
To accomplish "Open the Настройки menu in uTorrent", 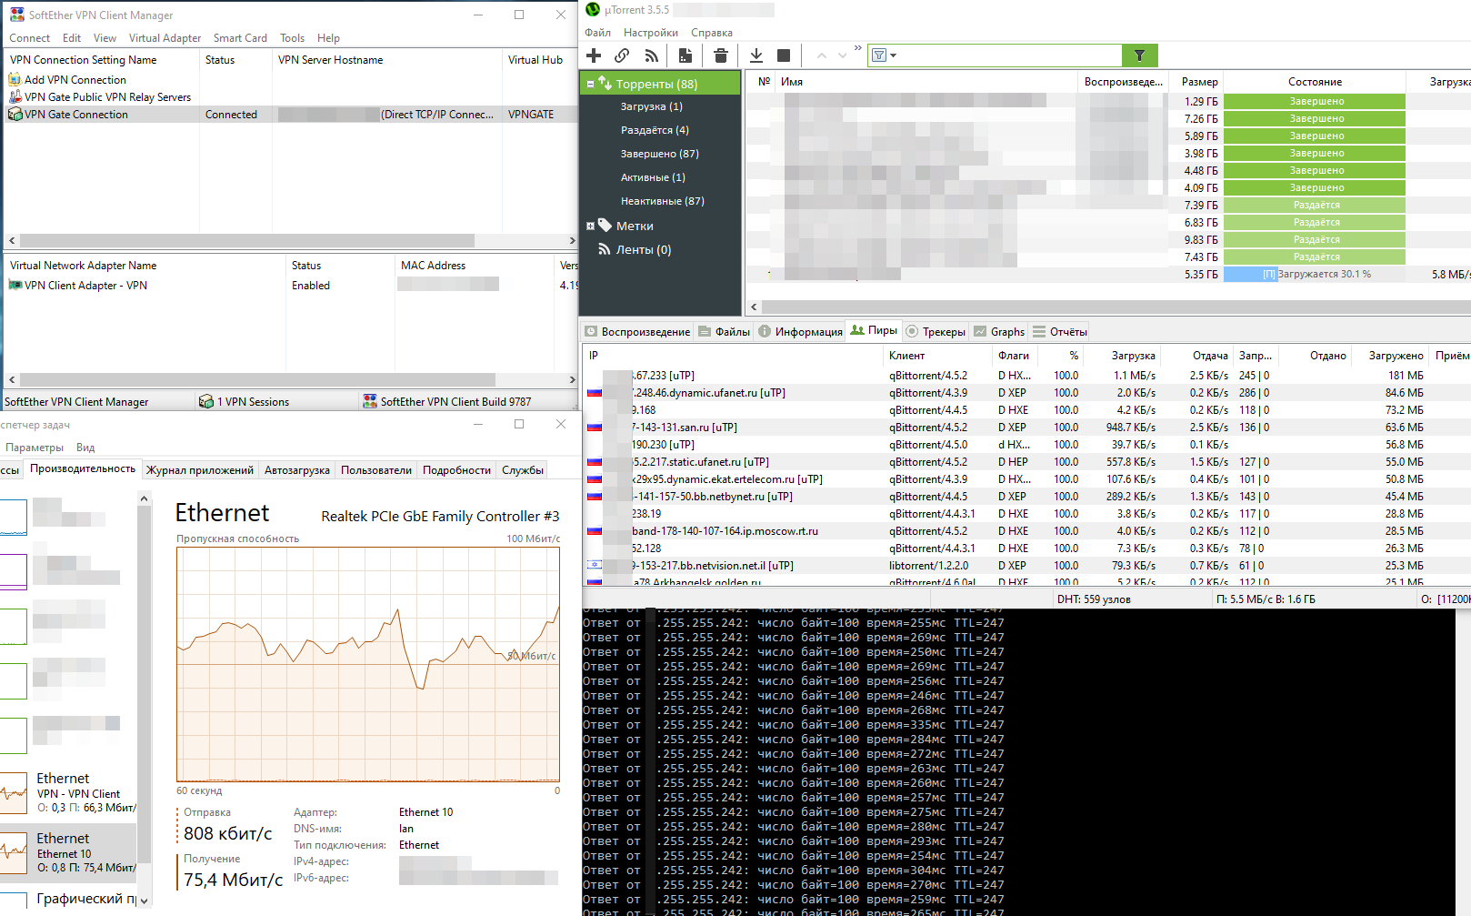I will click(651, 33).
